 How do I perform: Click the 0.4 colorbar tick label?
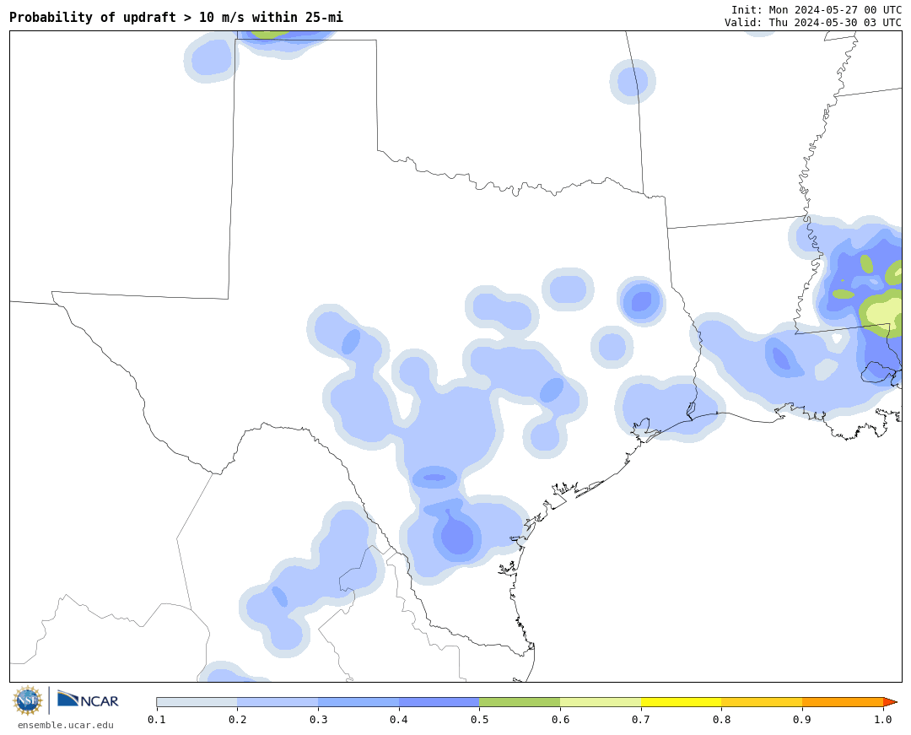399,719
